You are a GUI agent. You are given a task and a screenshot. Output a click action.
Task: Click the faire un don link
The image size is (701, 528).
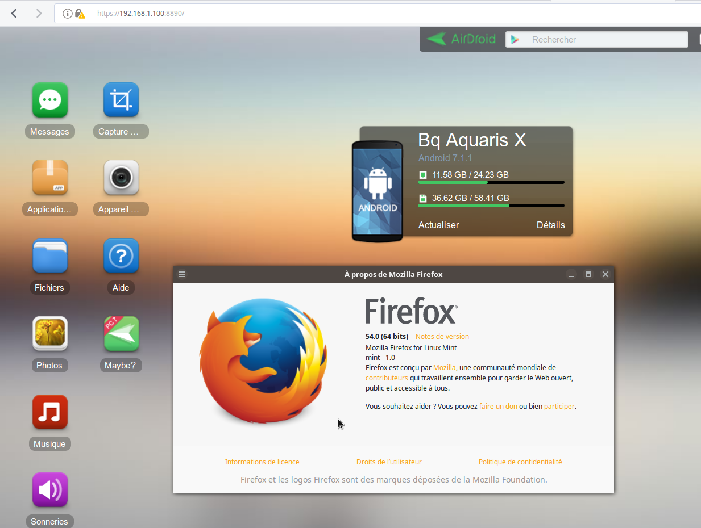click(x=498, y=407)
